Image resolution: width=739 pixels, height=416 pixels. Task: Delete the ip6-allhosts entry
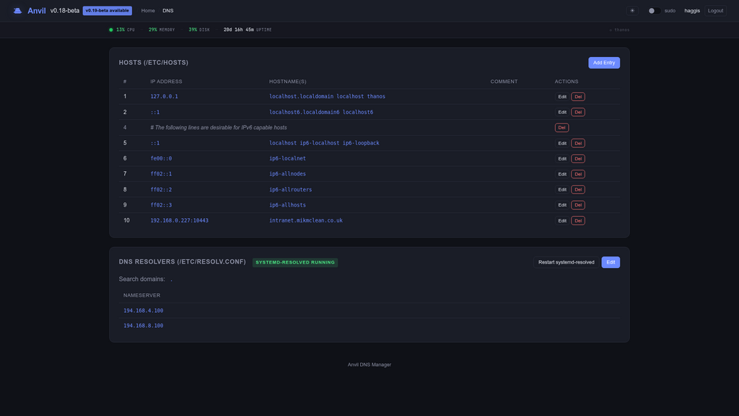click(x=578, y=205)
